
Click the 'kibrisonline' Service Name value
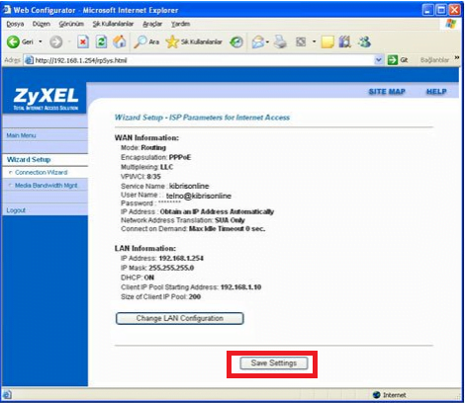pos(189,186)
